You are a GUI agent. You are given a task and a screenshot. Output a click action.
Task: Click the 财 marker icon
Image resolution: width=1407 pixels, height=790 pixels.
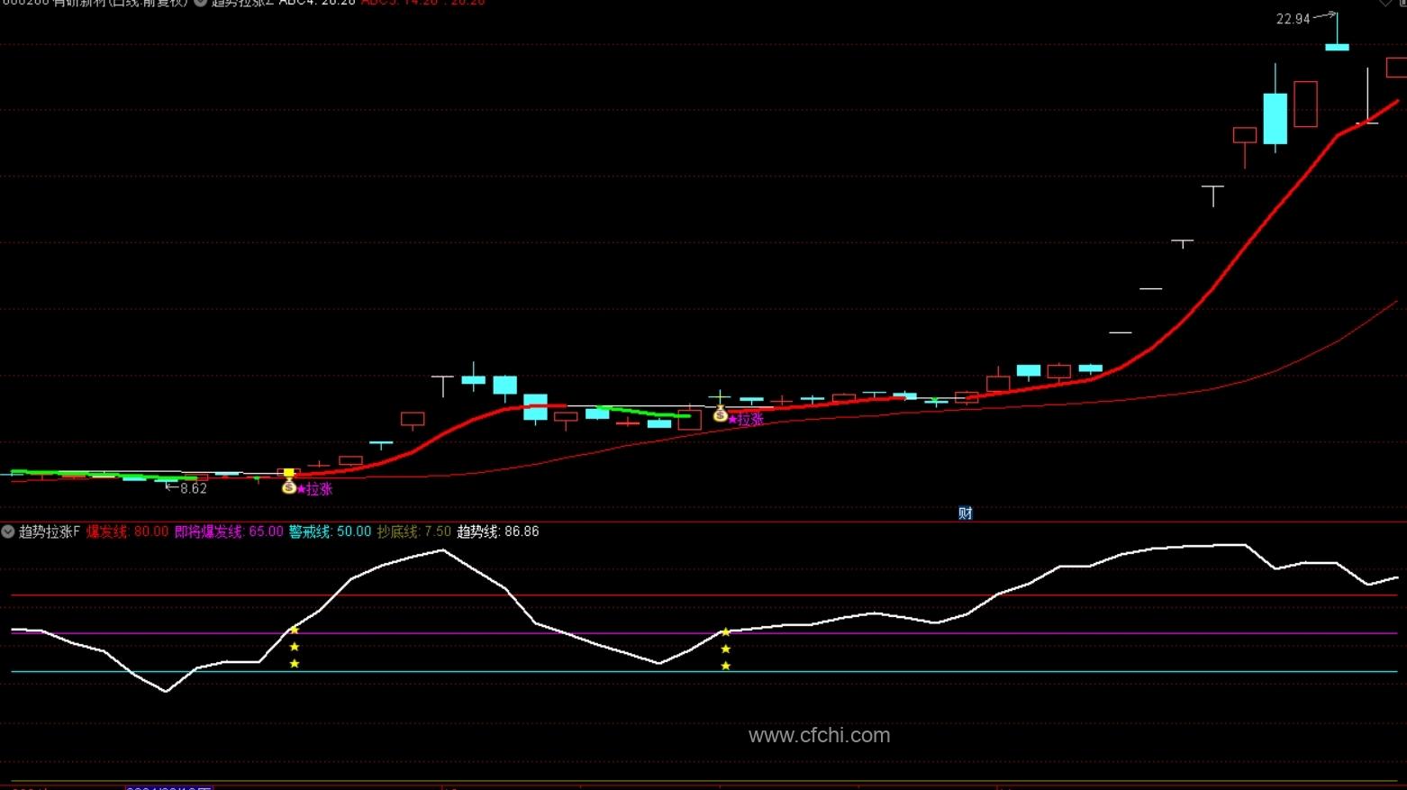(x=965, y=513)
